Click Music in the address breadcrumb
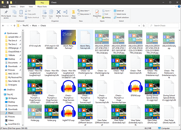 click(35, 26)
